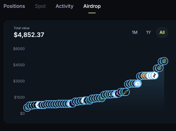
Task: Click the $6000 axis label
Action: click(19, 49)
